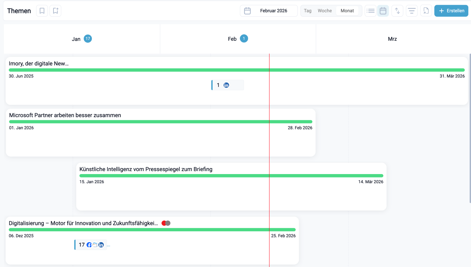The width and height of the screenshot is (471, 267).
Task: Open the Microsoft Partner arbeiten besser zusammen topic
Action: pos(65,115)
